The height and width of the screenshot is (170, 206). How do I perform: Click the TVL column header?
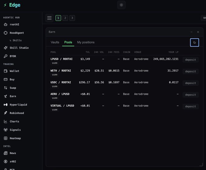(x=88, y=52)
